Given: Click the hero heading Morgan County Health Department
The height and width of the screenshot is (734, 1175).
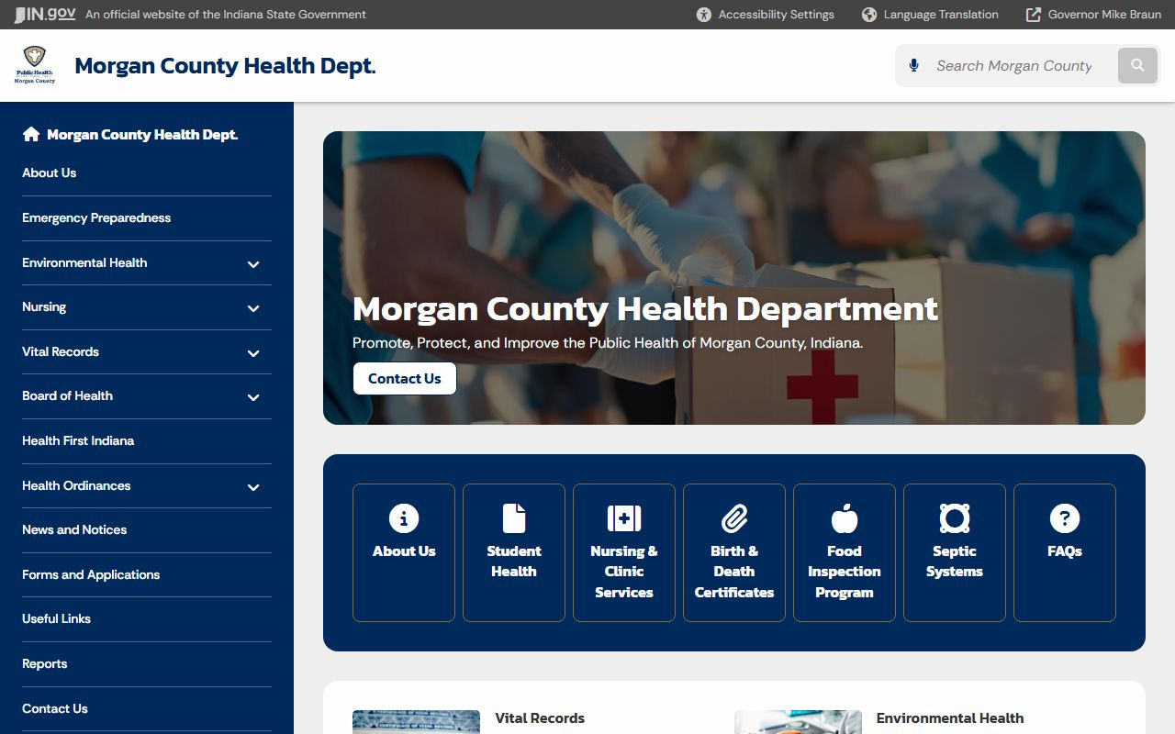Looking at the screenshot, I should tap(645, 309).
